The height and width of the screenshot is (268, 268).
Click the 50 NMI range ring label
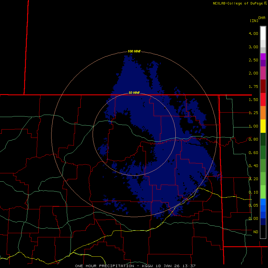pos(134,93)
